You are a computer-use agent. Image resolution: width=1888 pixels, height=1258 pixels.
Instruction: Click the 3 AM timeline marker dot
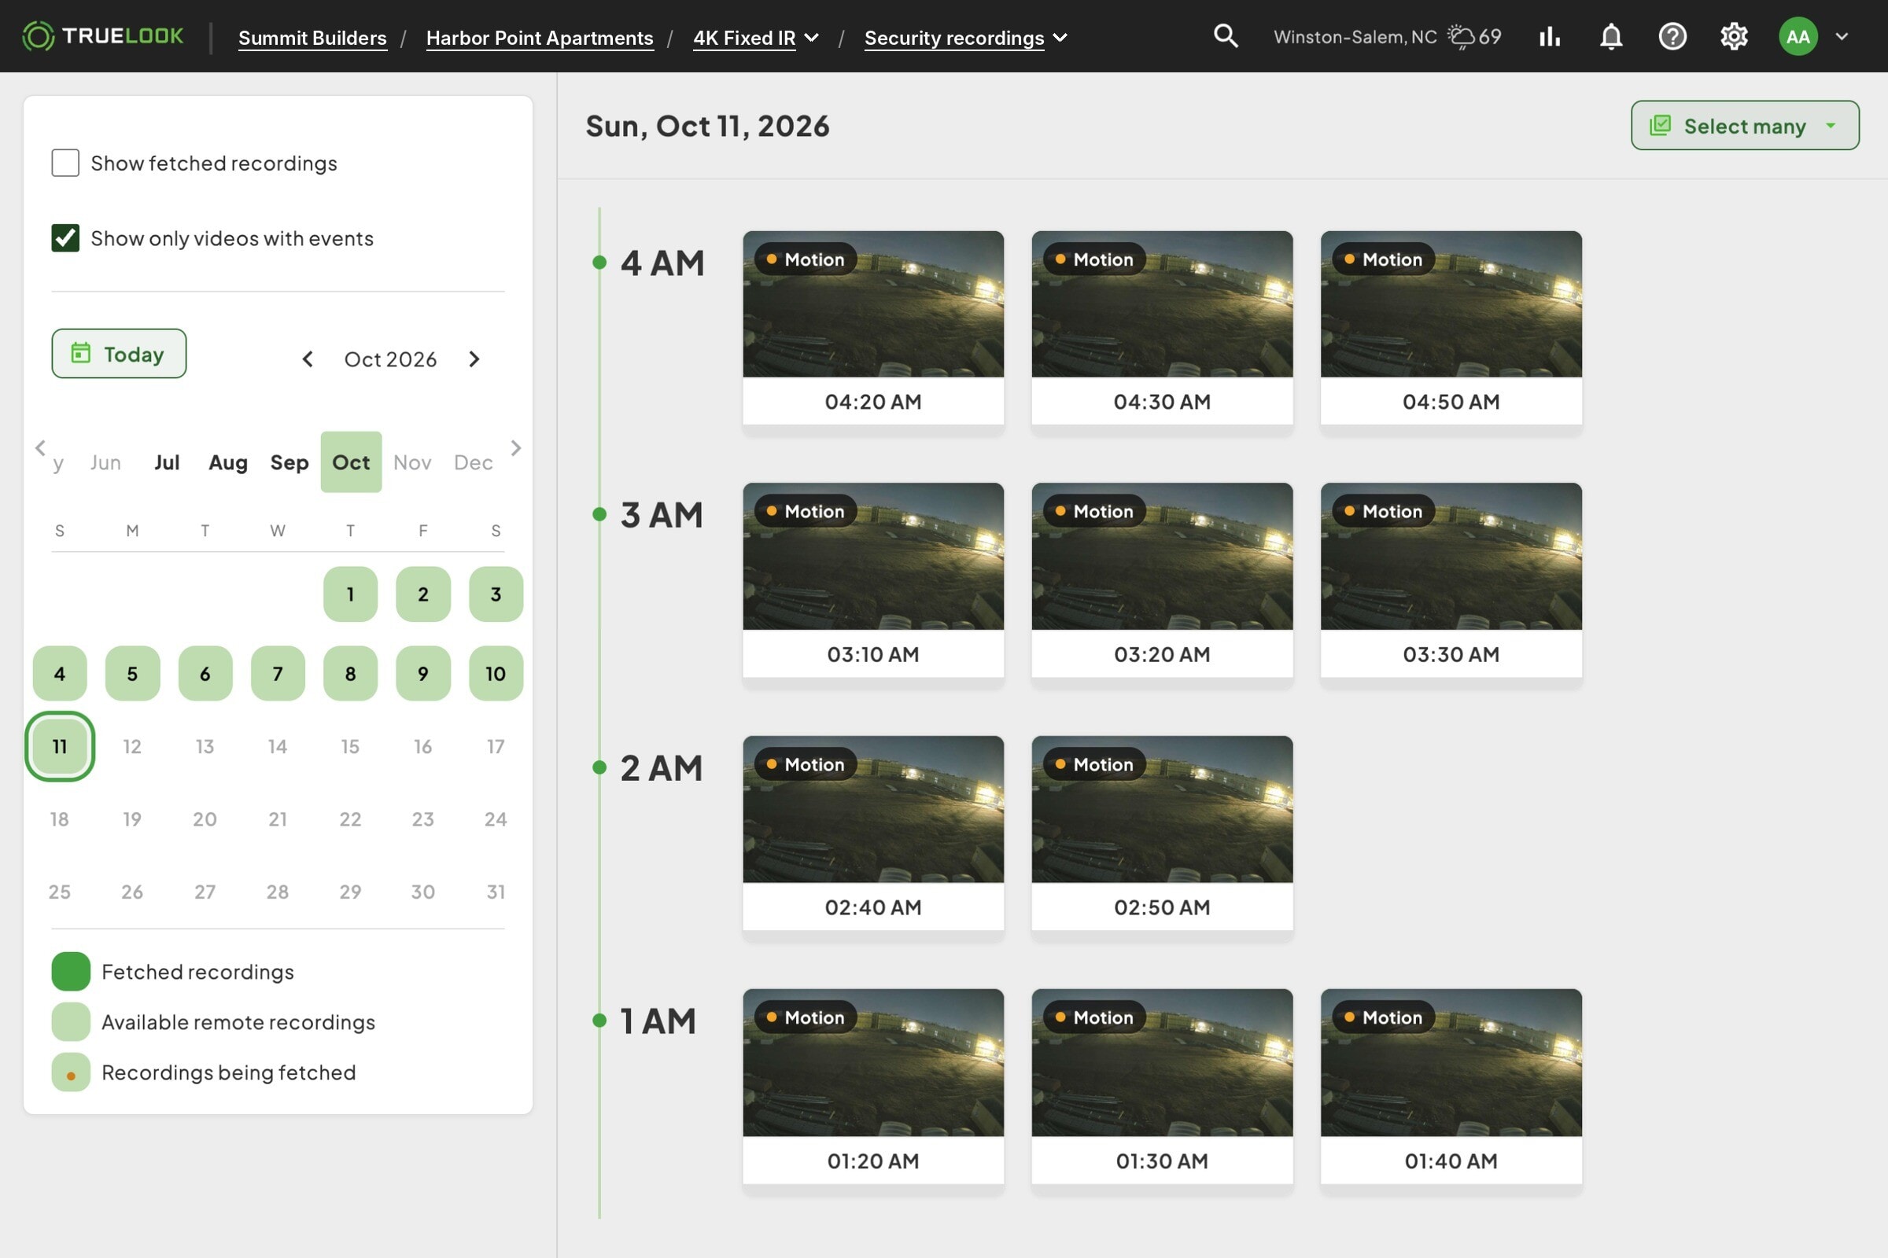point(599,514)
